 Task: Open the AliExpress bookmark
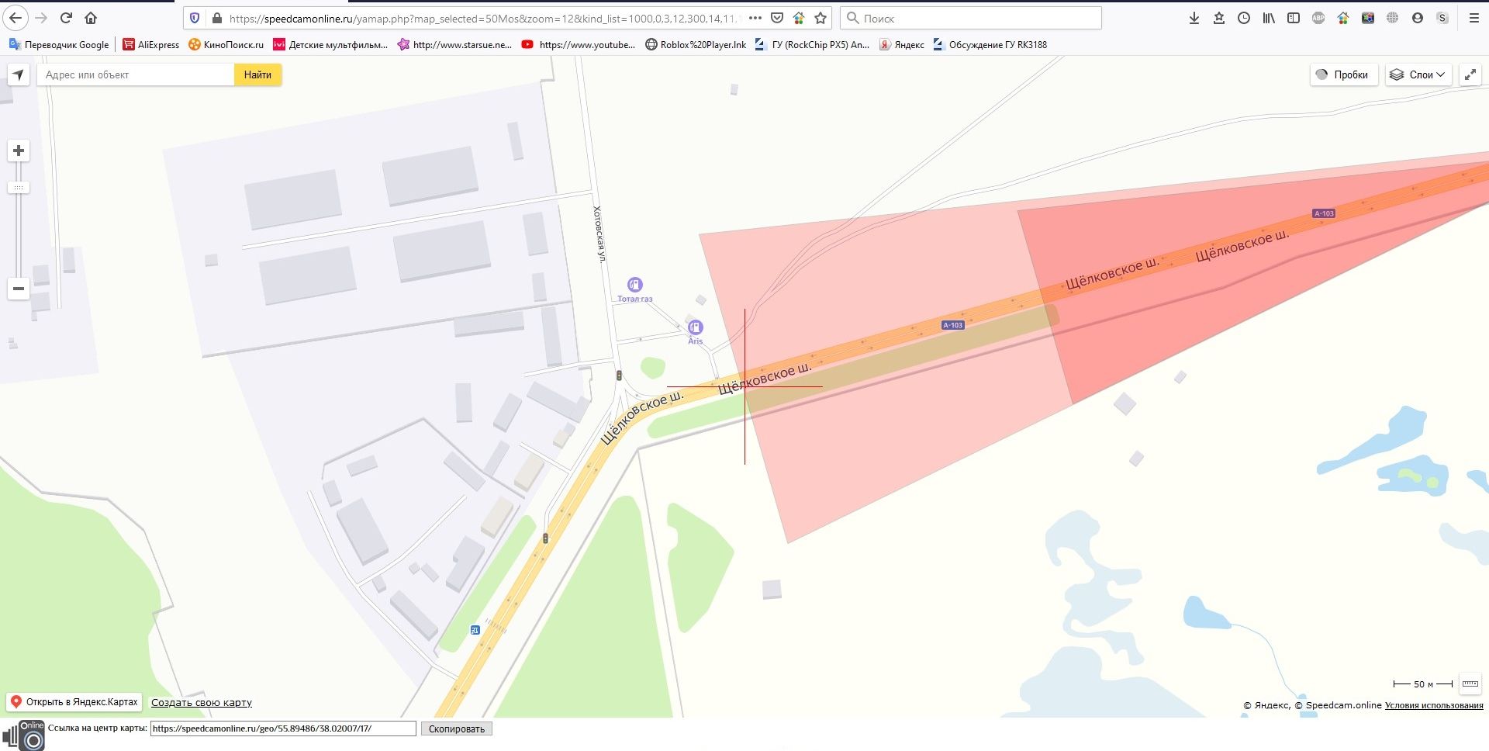pos(151,45)
